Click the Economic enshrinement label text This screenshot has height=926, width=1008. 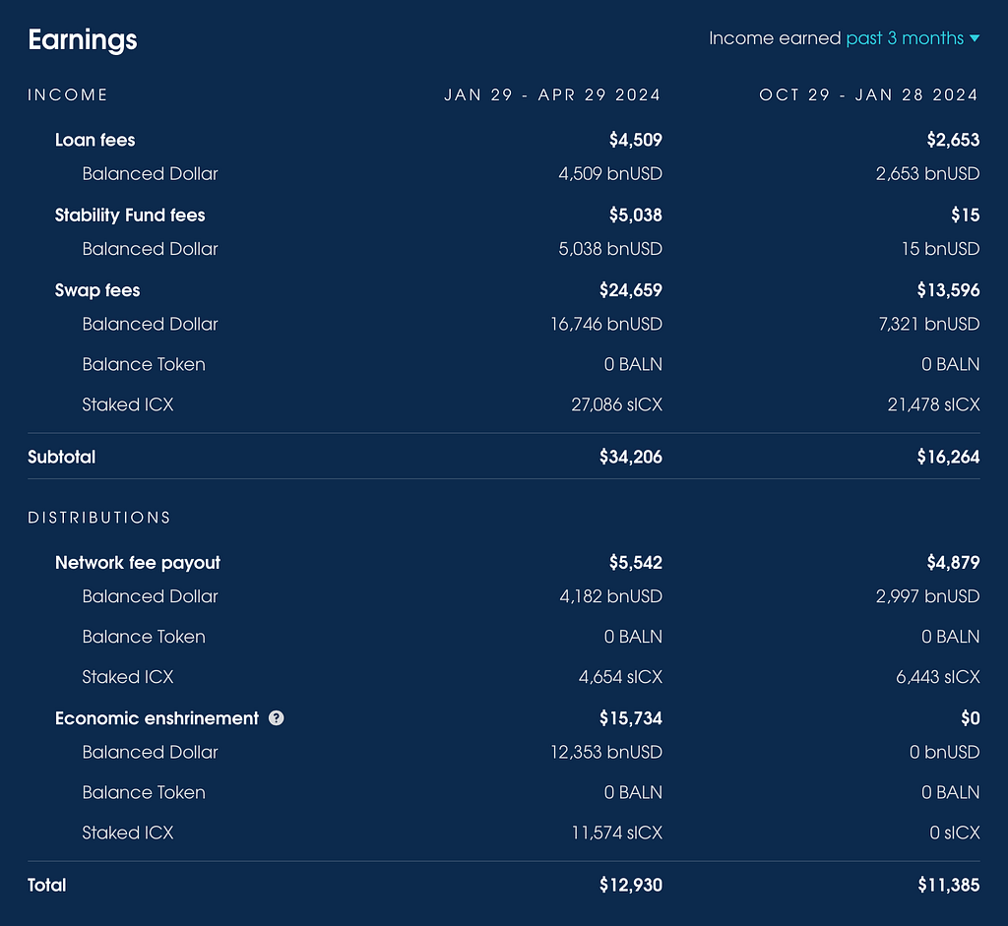[157, 717]
